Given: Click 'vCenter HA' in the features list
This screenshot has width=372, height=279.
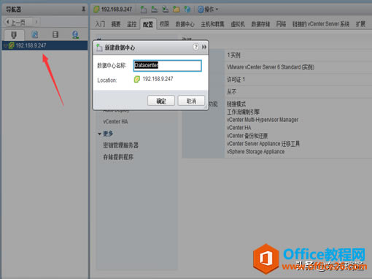Looking at the screenshot, I should coord(239,128).
